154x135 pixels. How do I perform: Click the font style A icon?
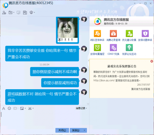(4, 109)
